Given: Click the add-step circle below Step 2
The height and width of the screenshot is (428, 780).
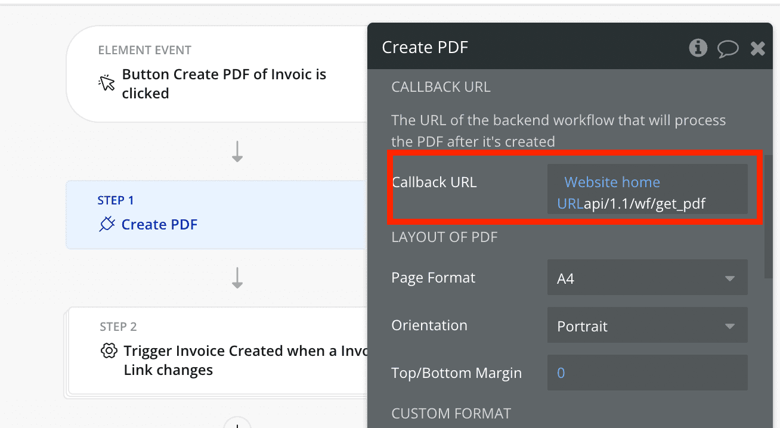Looking at the screenshot, I should tap(237, 423).
